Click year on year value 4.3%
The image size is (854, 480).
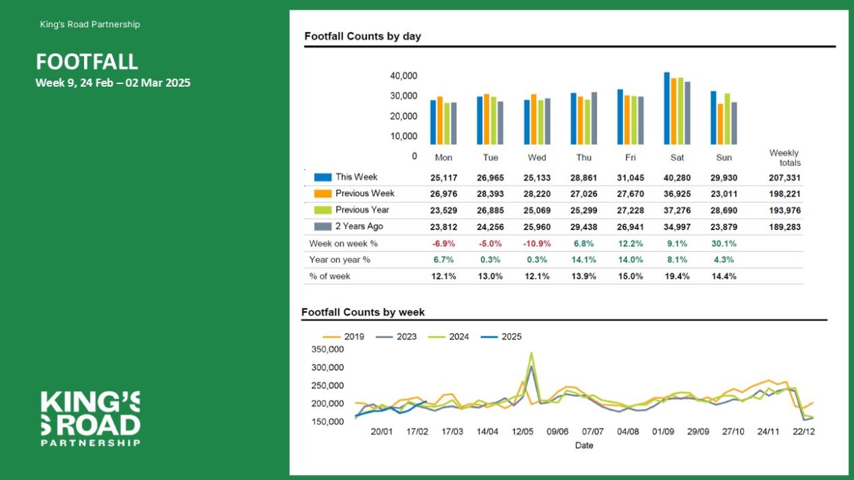coord(724,260)
